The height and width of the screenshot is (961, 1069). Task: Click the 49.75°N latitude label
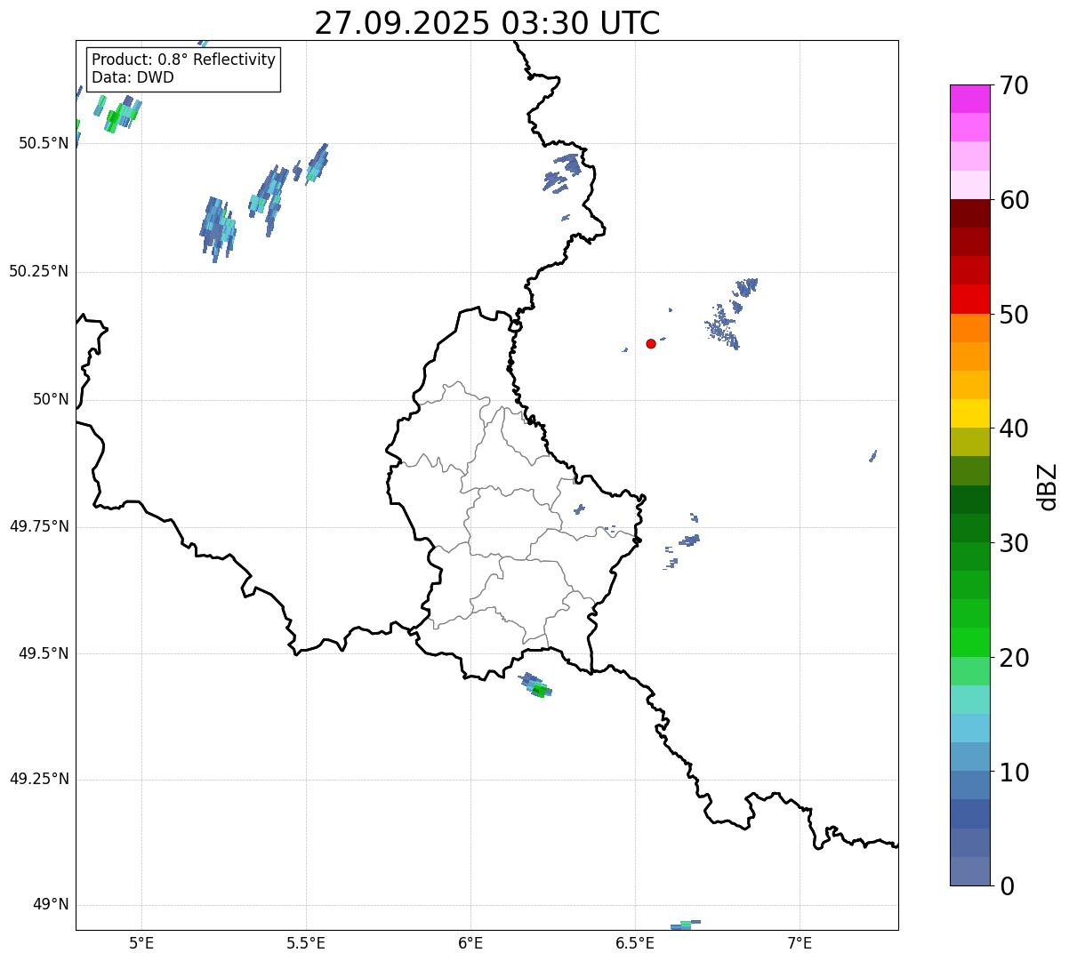38,526
